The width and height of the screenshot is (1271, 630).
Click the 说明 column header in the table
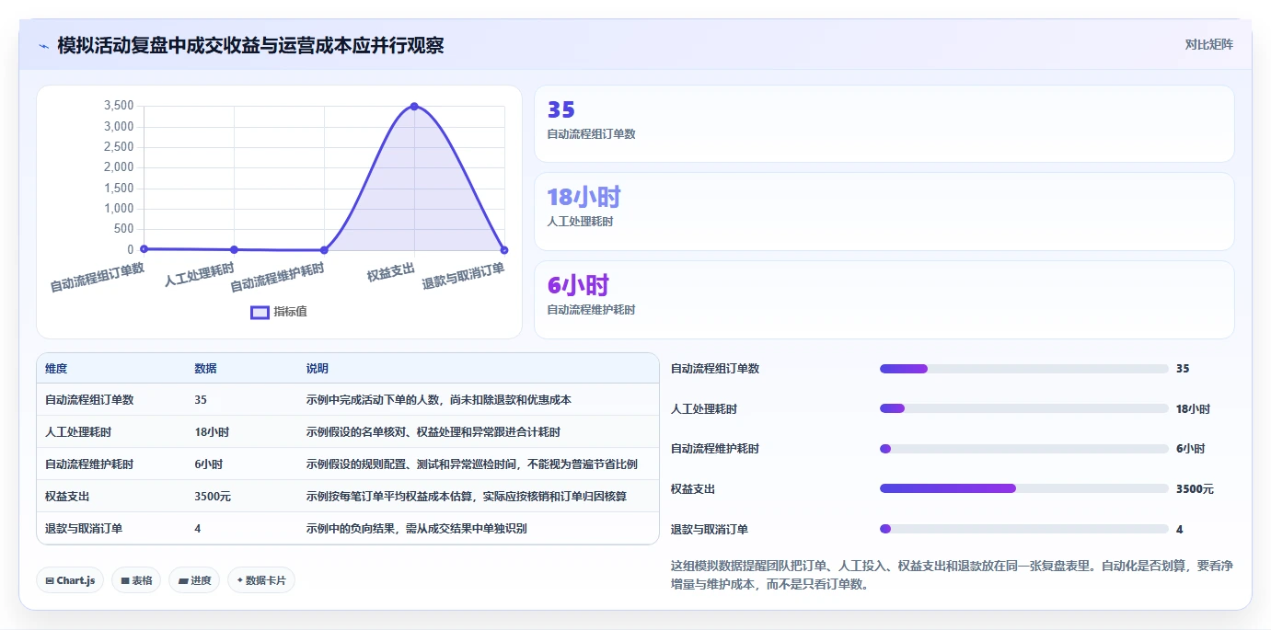(318, 368)
